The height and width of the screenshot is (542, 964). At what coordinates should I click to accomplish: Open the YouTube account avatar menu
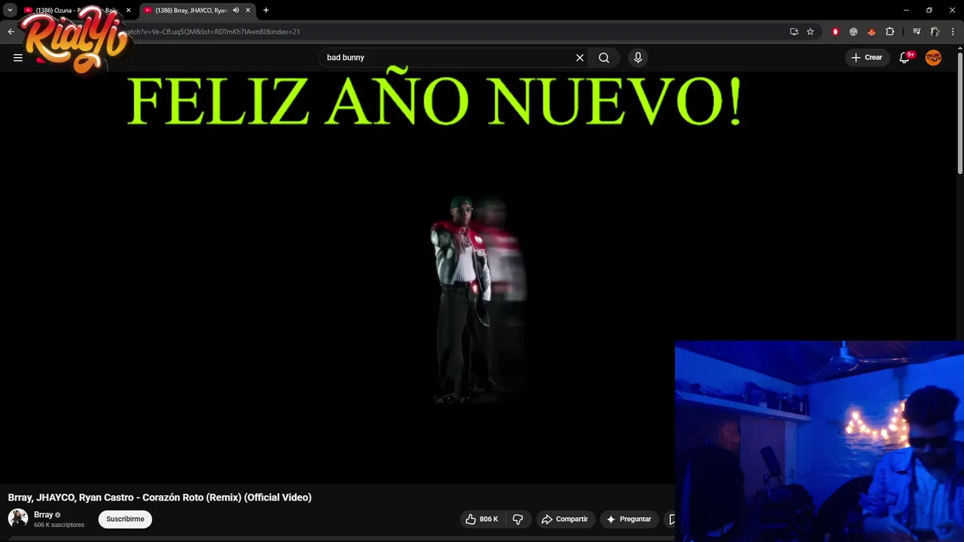pyautogui.click(x=933, y=57)
